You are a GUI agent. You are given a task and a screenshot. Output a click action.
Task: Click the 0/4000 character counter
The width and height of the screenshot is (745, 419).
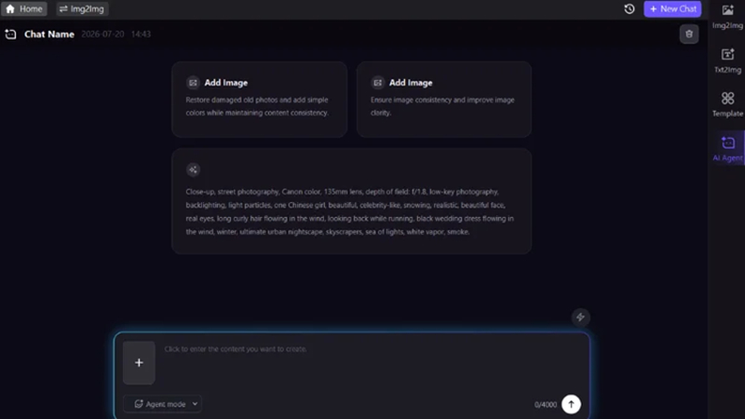click(x=545, y=405)
